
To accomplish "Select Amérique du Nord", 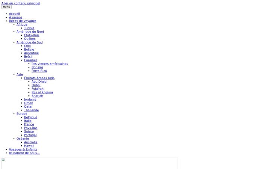I will [x=30, y=32].
